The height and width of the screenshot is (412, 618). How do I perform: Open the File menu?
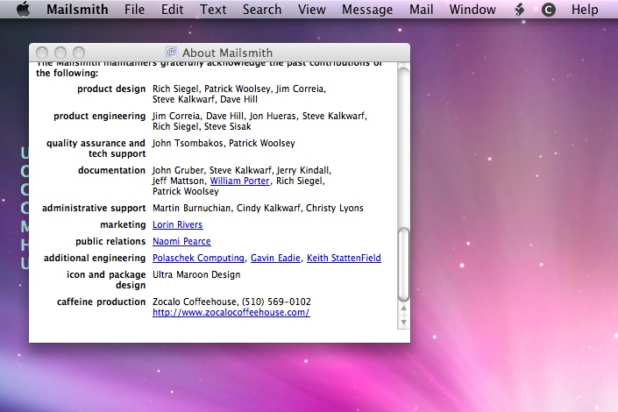point(134,10)
